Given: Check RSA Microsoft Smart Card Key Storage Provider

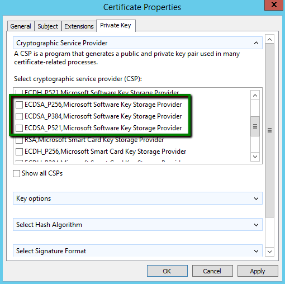Looking at the screenshot, I should (19, 140).
